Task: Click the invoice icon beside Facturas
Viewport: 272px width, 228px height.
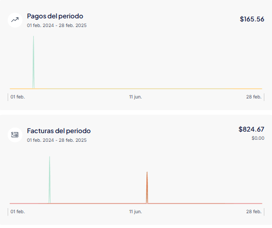Action: [15, 135]
